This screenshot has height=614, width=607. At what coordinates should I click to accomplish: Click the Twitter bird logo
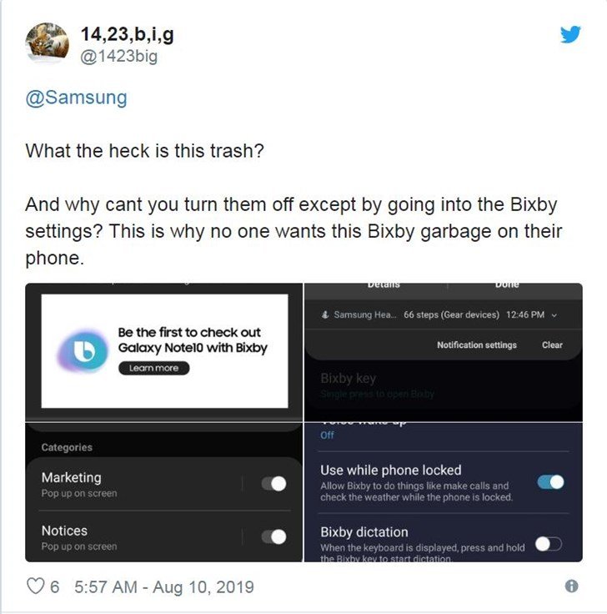coord(570,35)
